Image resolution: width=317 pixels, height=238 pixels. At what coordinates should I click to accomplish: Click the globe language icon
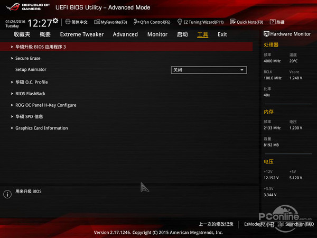coord(68,22)
